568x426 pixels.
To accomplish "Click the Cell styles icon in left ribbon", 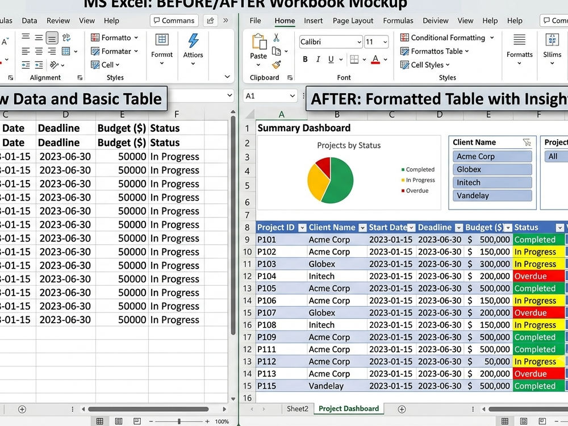I will tap(95, 65).
